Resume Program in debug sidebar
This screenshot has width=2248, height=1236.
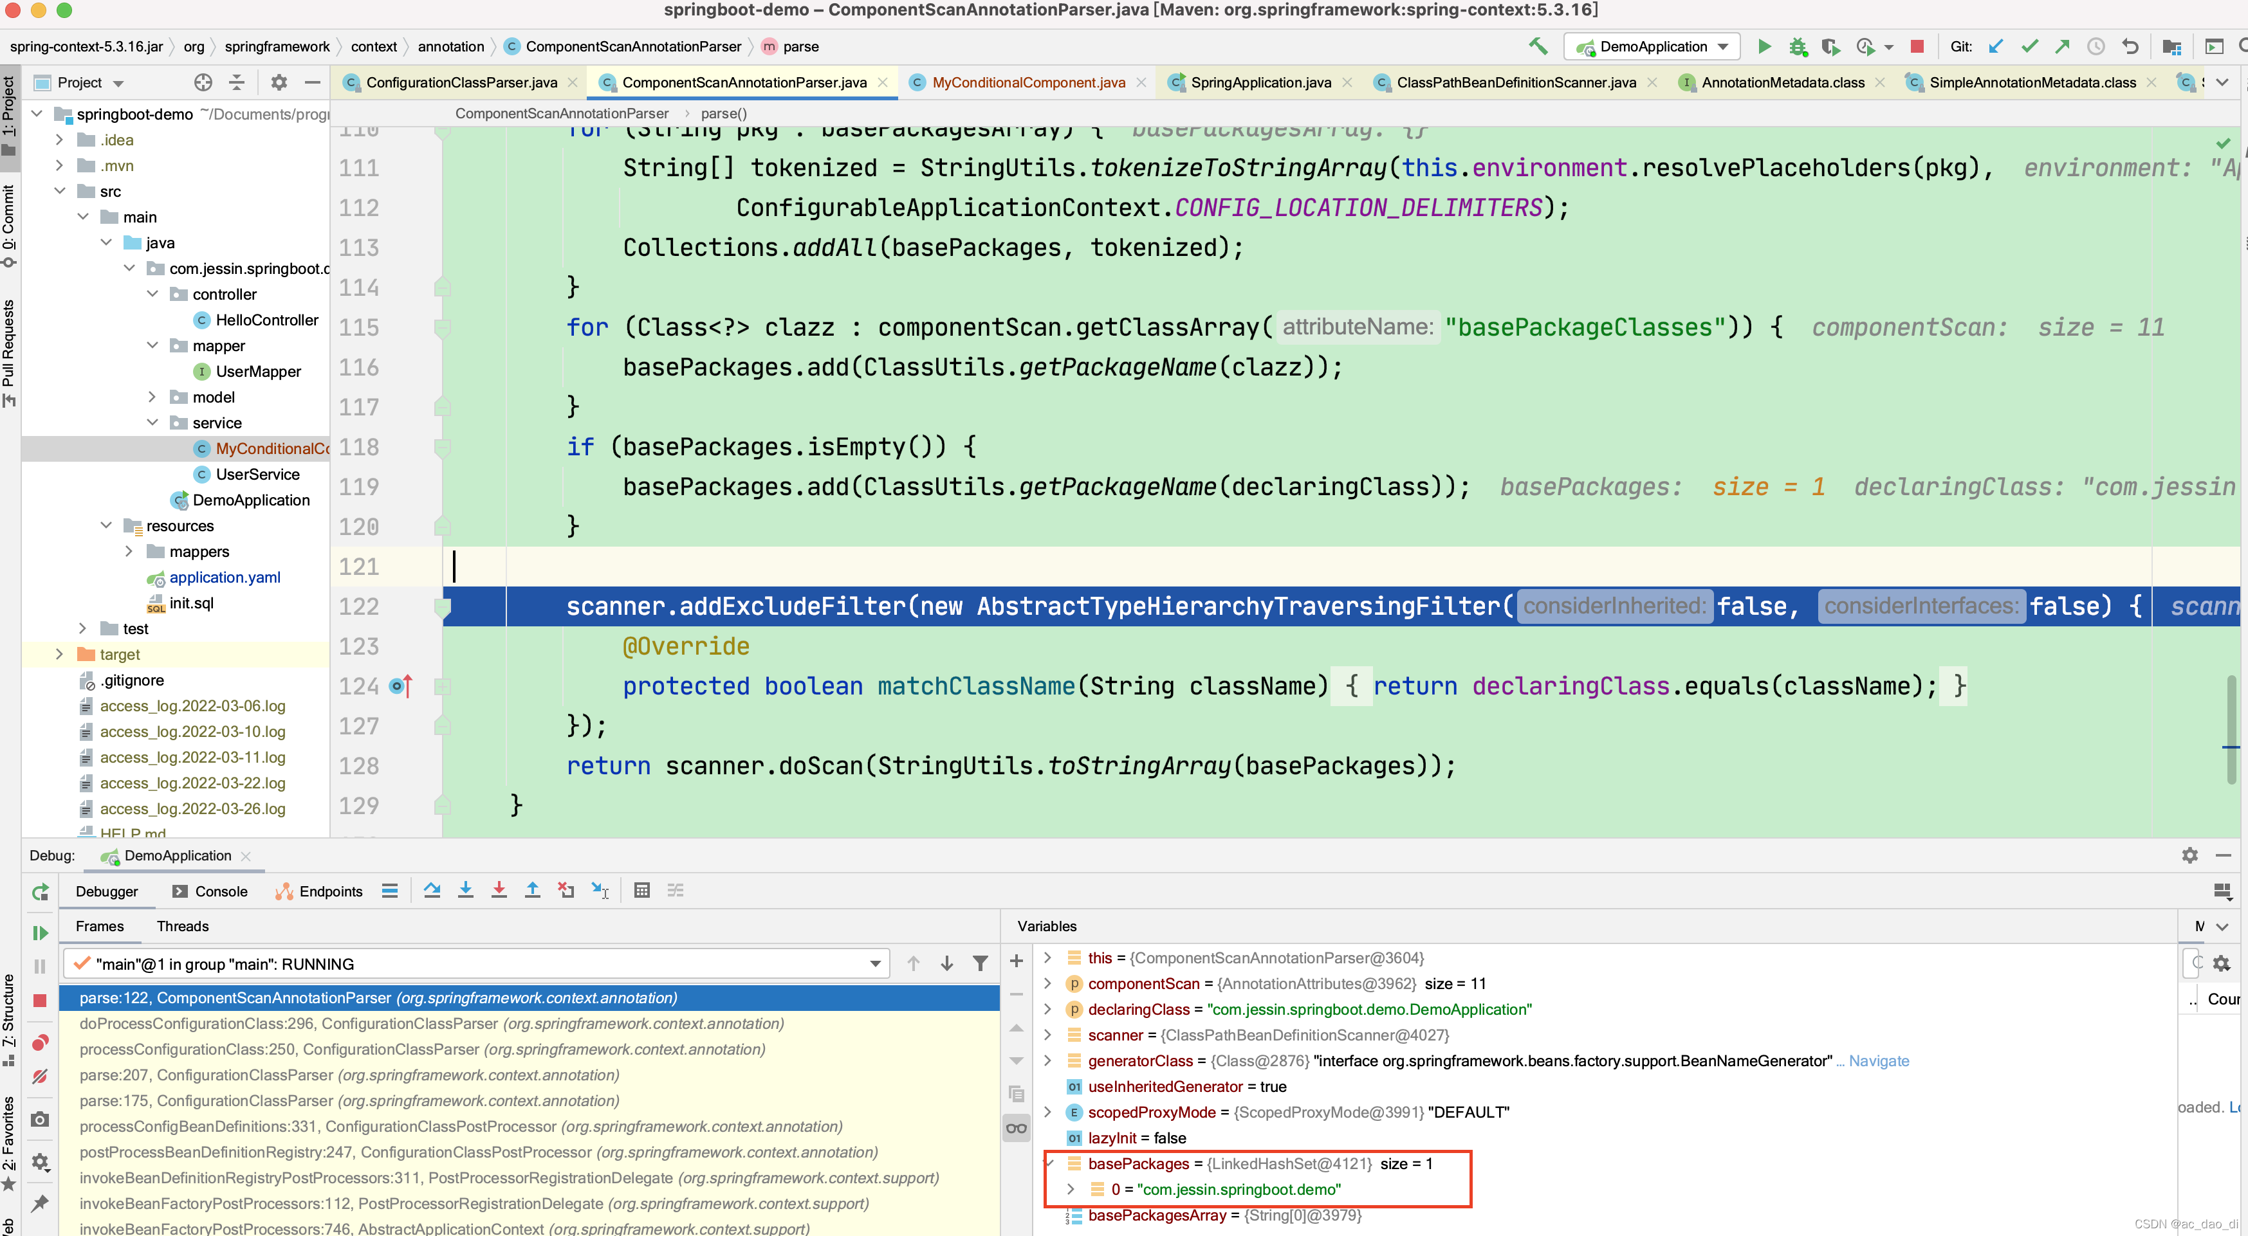click(x=40, y=932)
